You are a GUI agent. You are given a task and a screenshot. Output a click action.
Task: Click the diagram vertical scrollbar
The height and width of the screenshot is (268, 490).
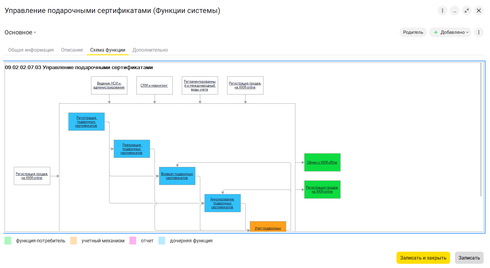(481, 130)
